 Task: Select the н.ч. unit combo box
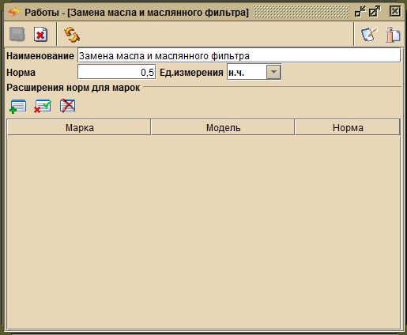point(254,72)
